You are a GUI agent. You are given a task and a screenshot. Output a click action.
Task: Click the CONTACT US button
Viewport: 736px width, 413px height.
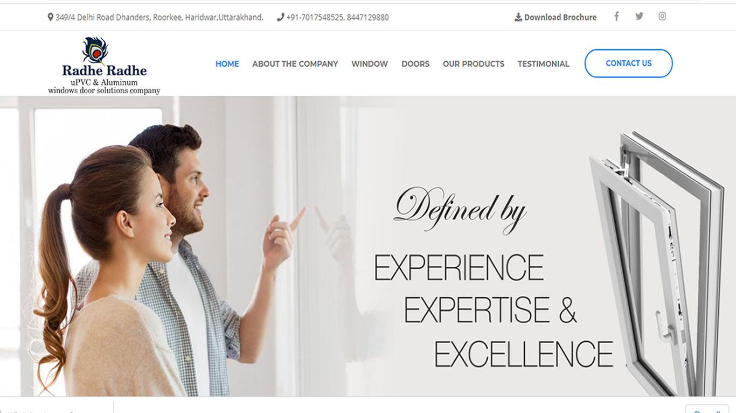click(629, 63)
